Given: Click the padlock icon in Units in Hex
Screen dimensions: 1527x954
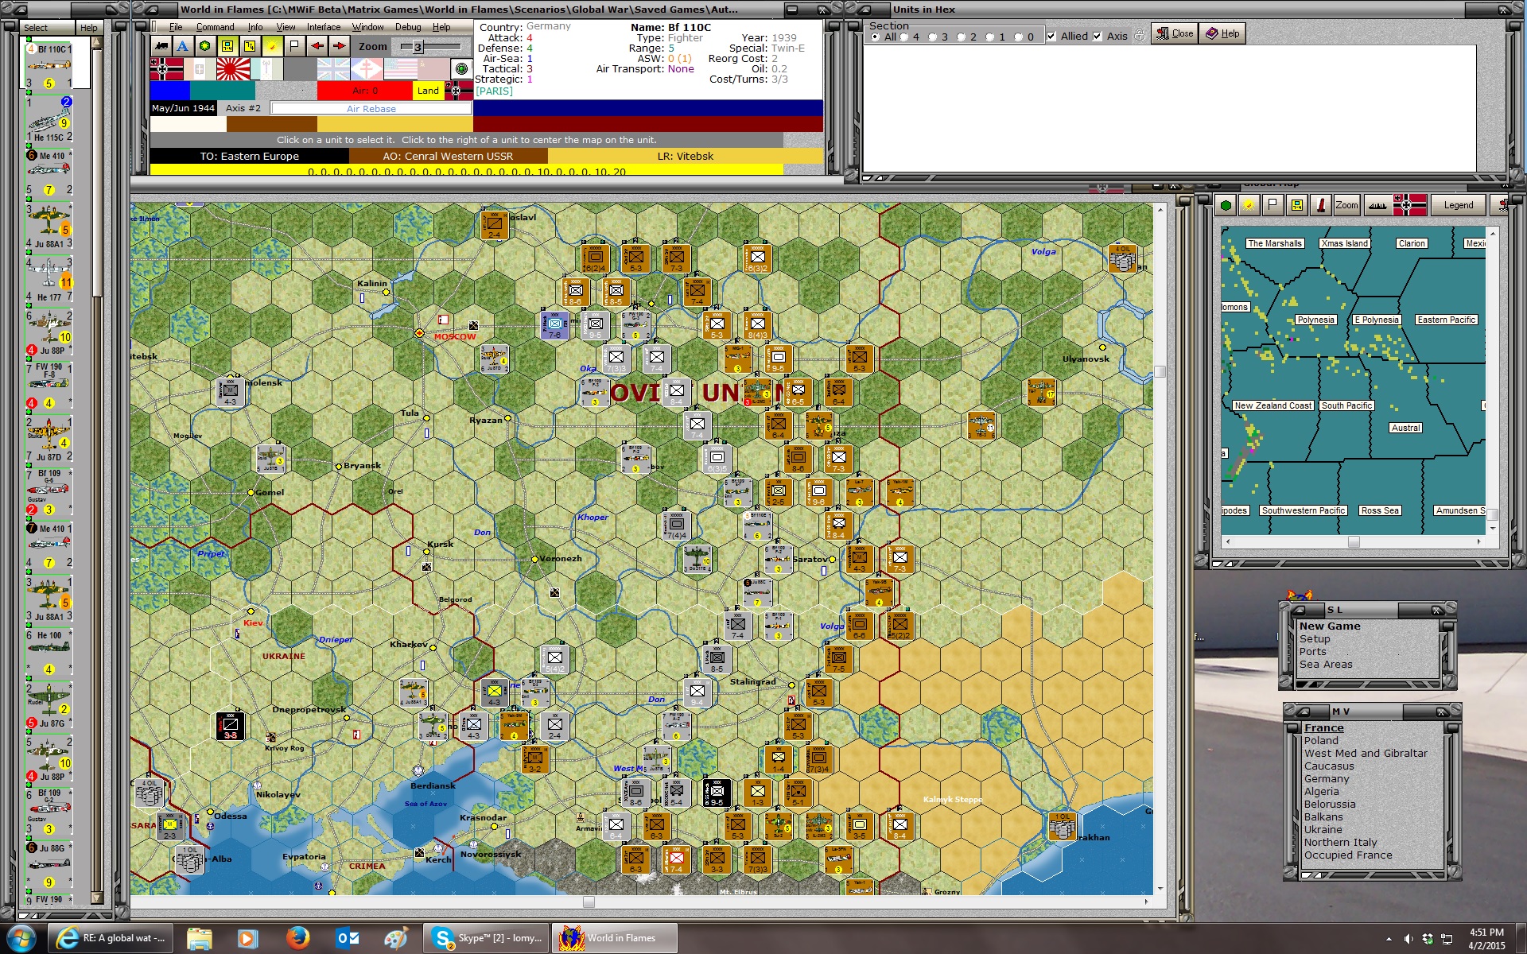Looking at the screenshot, I should (x=1139, y=36).
